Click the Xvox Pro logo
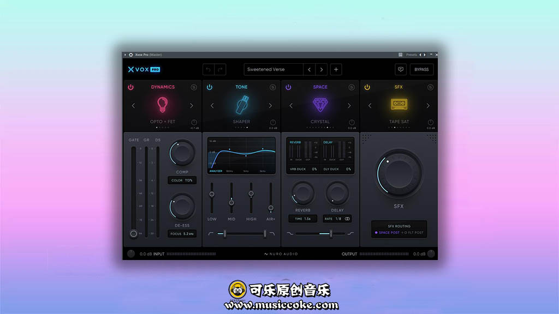This screenshot has height=314, width=559. [x=144, y=69]
